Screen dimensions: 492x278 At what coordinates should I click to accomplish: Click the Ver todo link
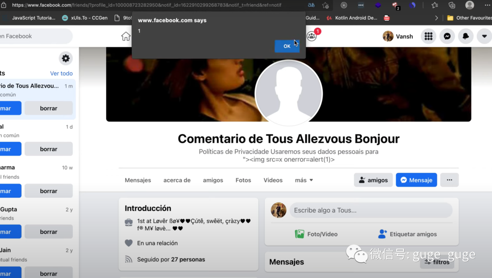point(61,73)
